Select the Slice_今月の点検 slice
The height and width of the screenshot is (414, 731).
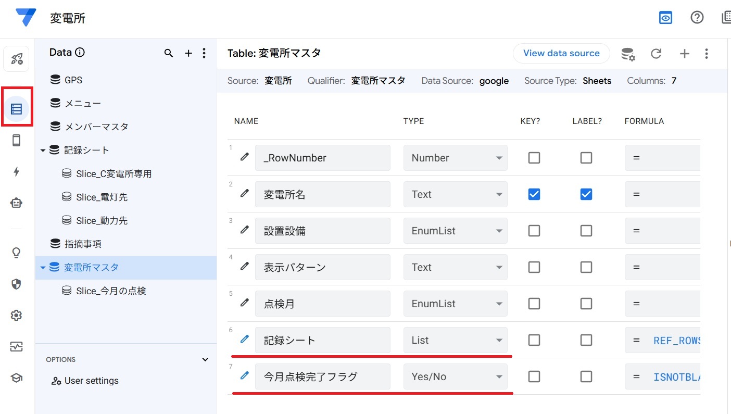110,291
